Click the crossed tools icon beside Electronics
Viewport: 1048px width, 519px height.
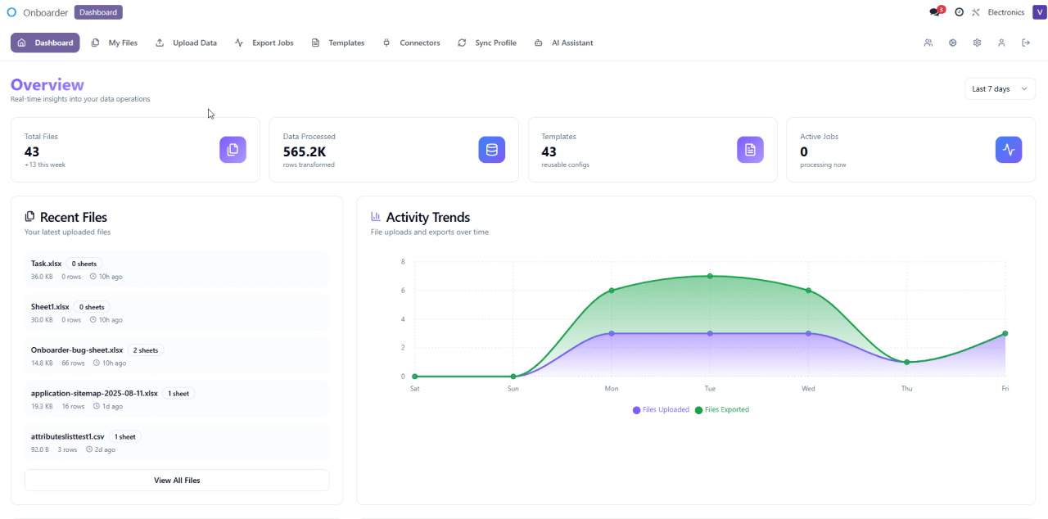pyautogui.click(x=976, y=12)
